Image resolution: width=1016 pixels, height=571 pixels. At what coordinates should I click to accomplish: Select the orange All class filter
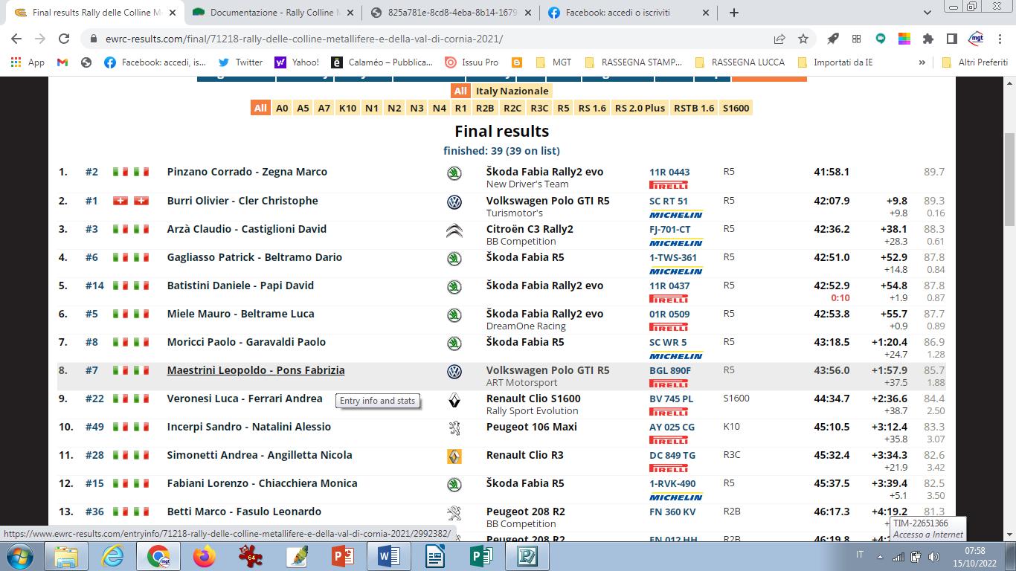260,108
